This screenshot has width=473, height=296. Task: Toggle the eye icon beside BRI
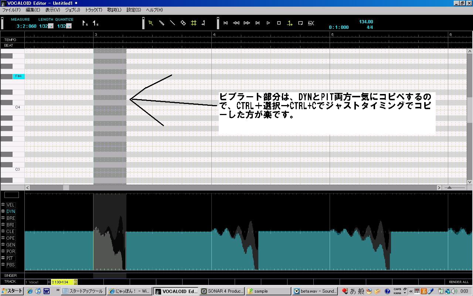pyautogui.click(x=3, y=225)
